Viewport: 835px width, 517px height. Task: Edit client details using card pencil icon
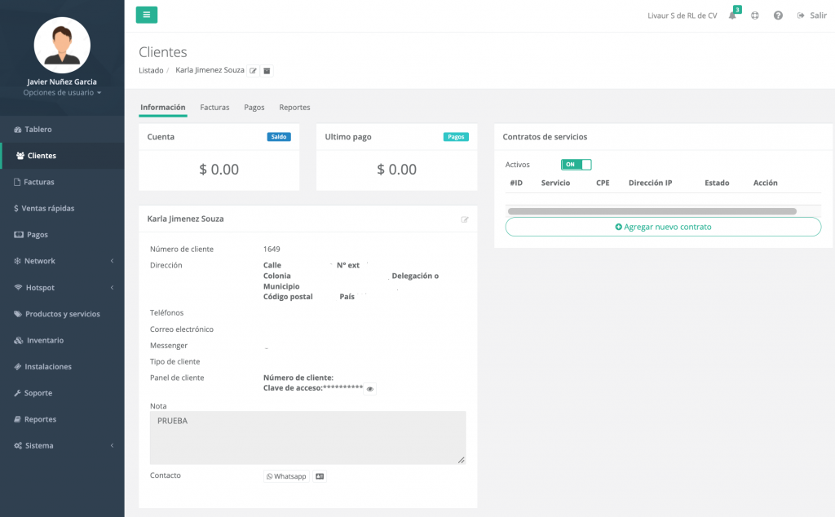[465, 219]
